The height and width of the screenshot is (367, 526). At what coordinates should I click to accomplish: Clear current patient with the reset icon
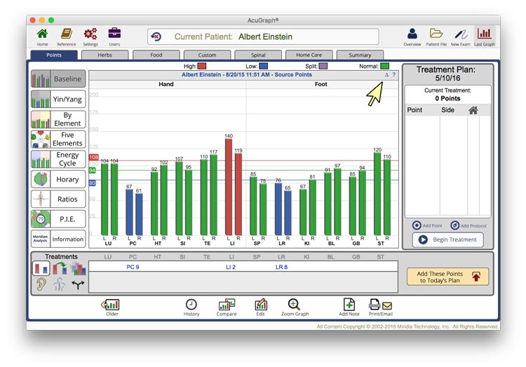(156, 36)
